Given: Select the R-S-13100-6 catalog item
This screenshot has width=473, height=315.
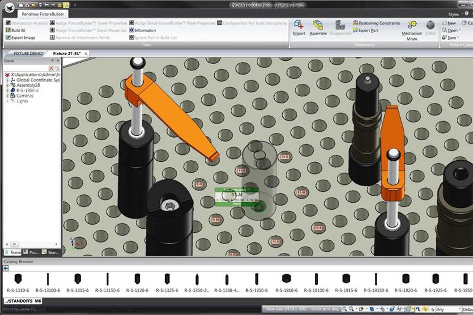Looking at the screenshot, I should click(48, 283).
